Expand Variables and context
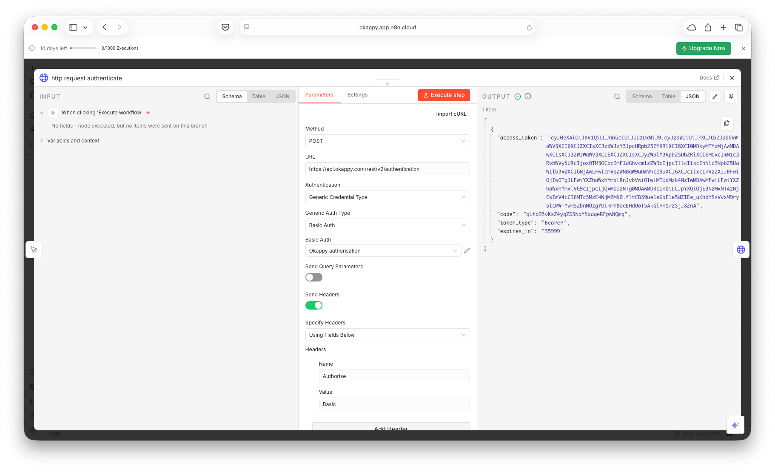This screenshot has height=472, width=775. coord(42,141)
